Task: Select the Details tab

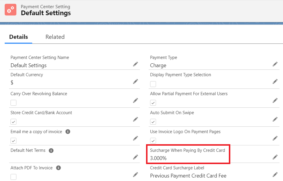Action: 18,37
